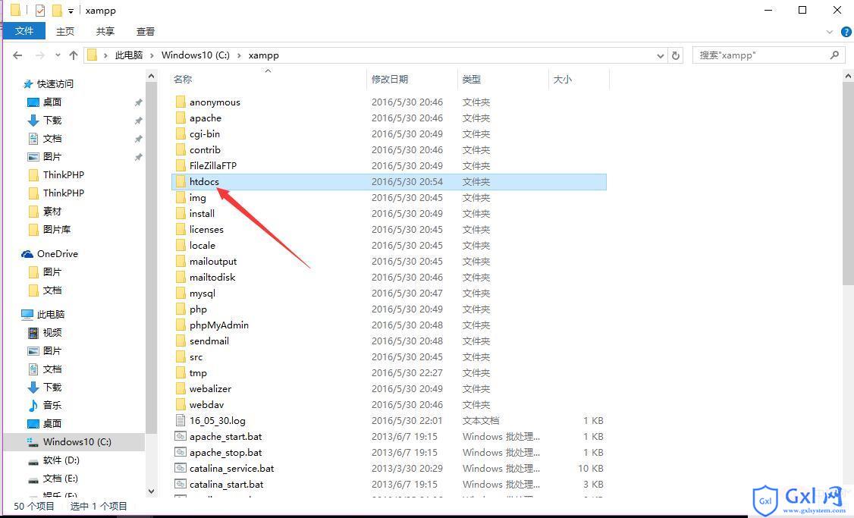Click the Quick access star icon
Viewport: 854px width, 518px height.
click(28, 84)
